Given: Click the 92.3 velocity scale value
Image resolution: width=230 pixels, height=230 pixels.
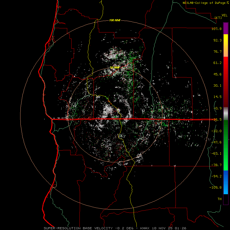Looking at the screenshot, I should [x=217, y=40].
